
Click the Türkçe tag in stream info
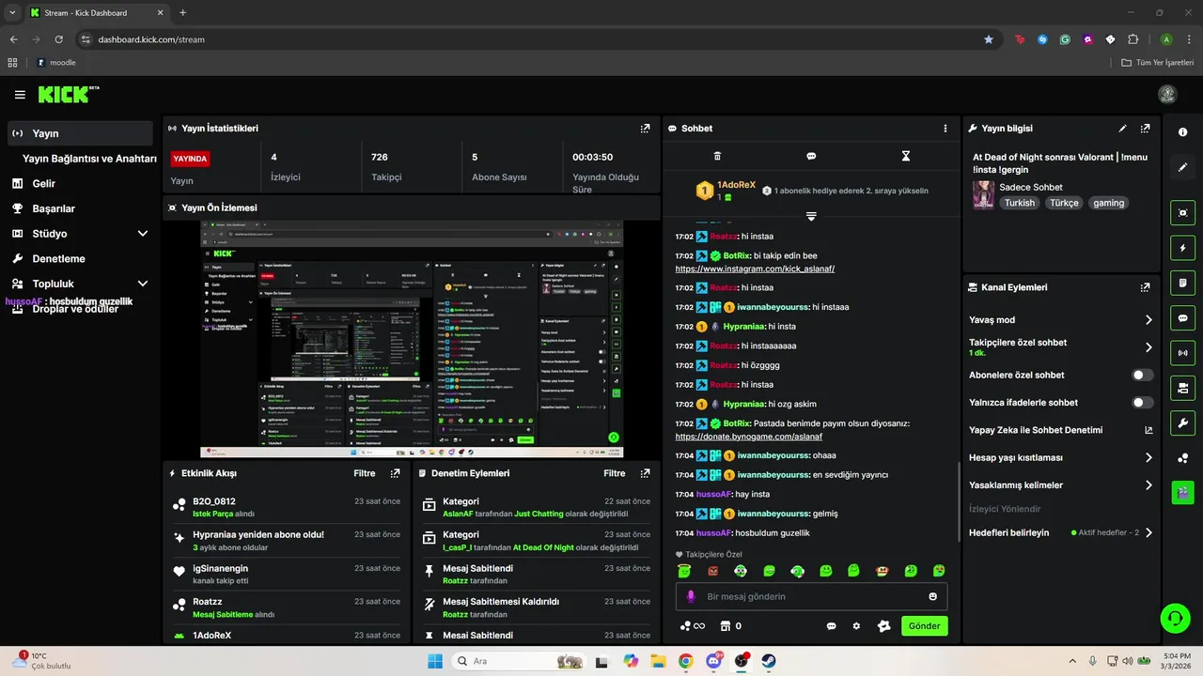tap(1064, 203)
